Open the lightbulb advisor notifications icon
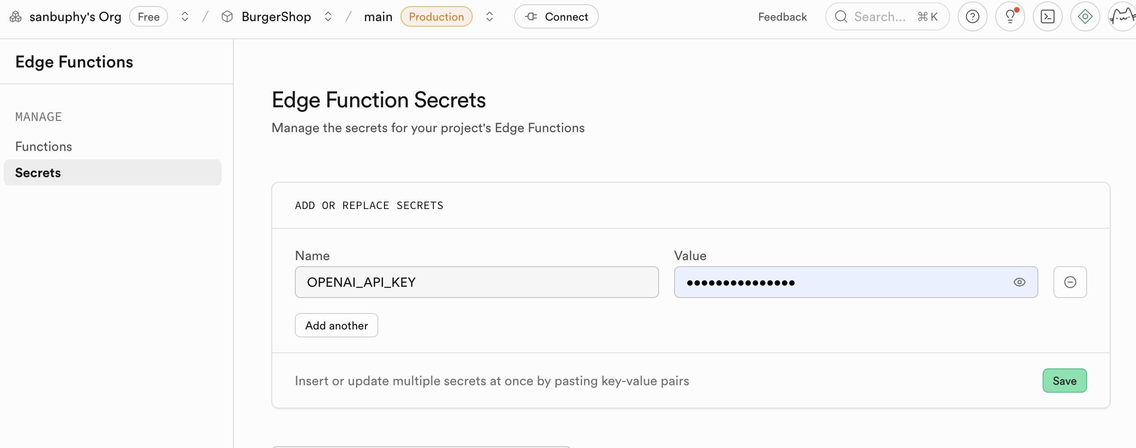1136x448 pixels. pyautogui.click(x=1010, y=17)
